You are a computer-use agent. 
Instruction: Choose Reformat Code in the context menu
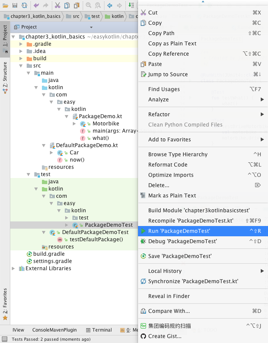[x=168, y=165]
